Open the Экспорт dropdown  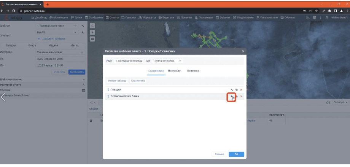pyautogui.click(x=340, y=103)
